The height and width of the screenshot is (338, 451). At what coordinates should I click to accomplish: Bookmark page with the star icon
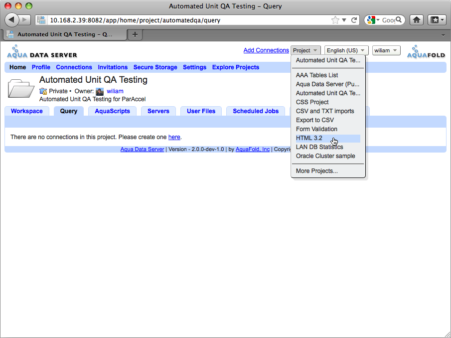[335, 20]
